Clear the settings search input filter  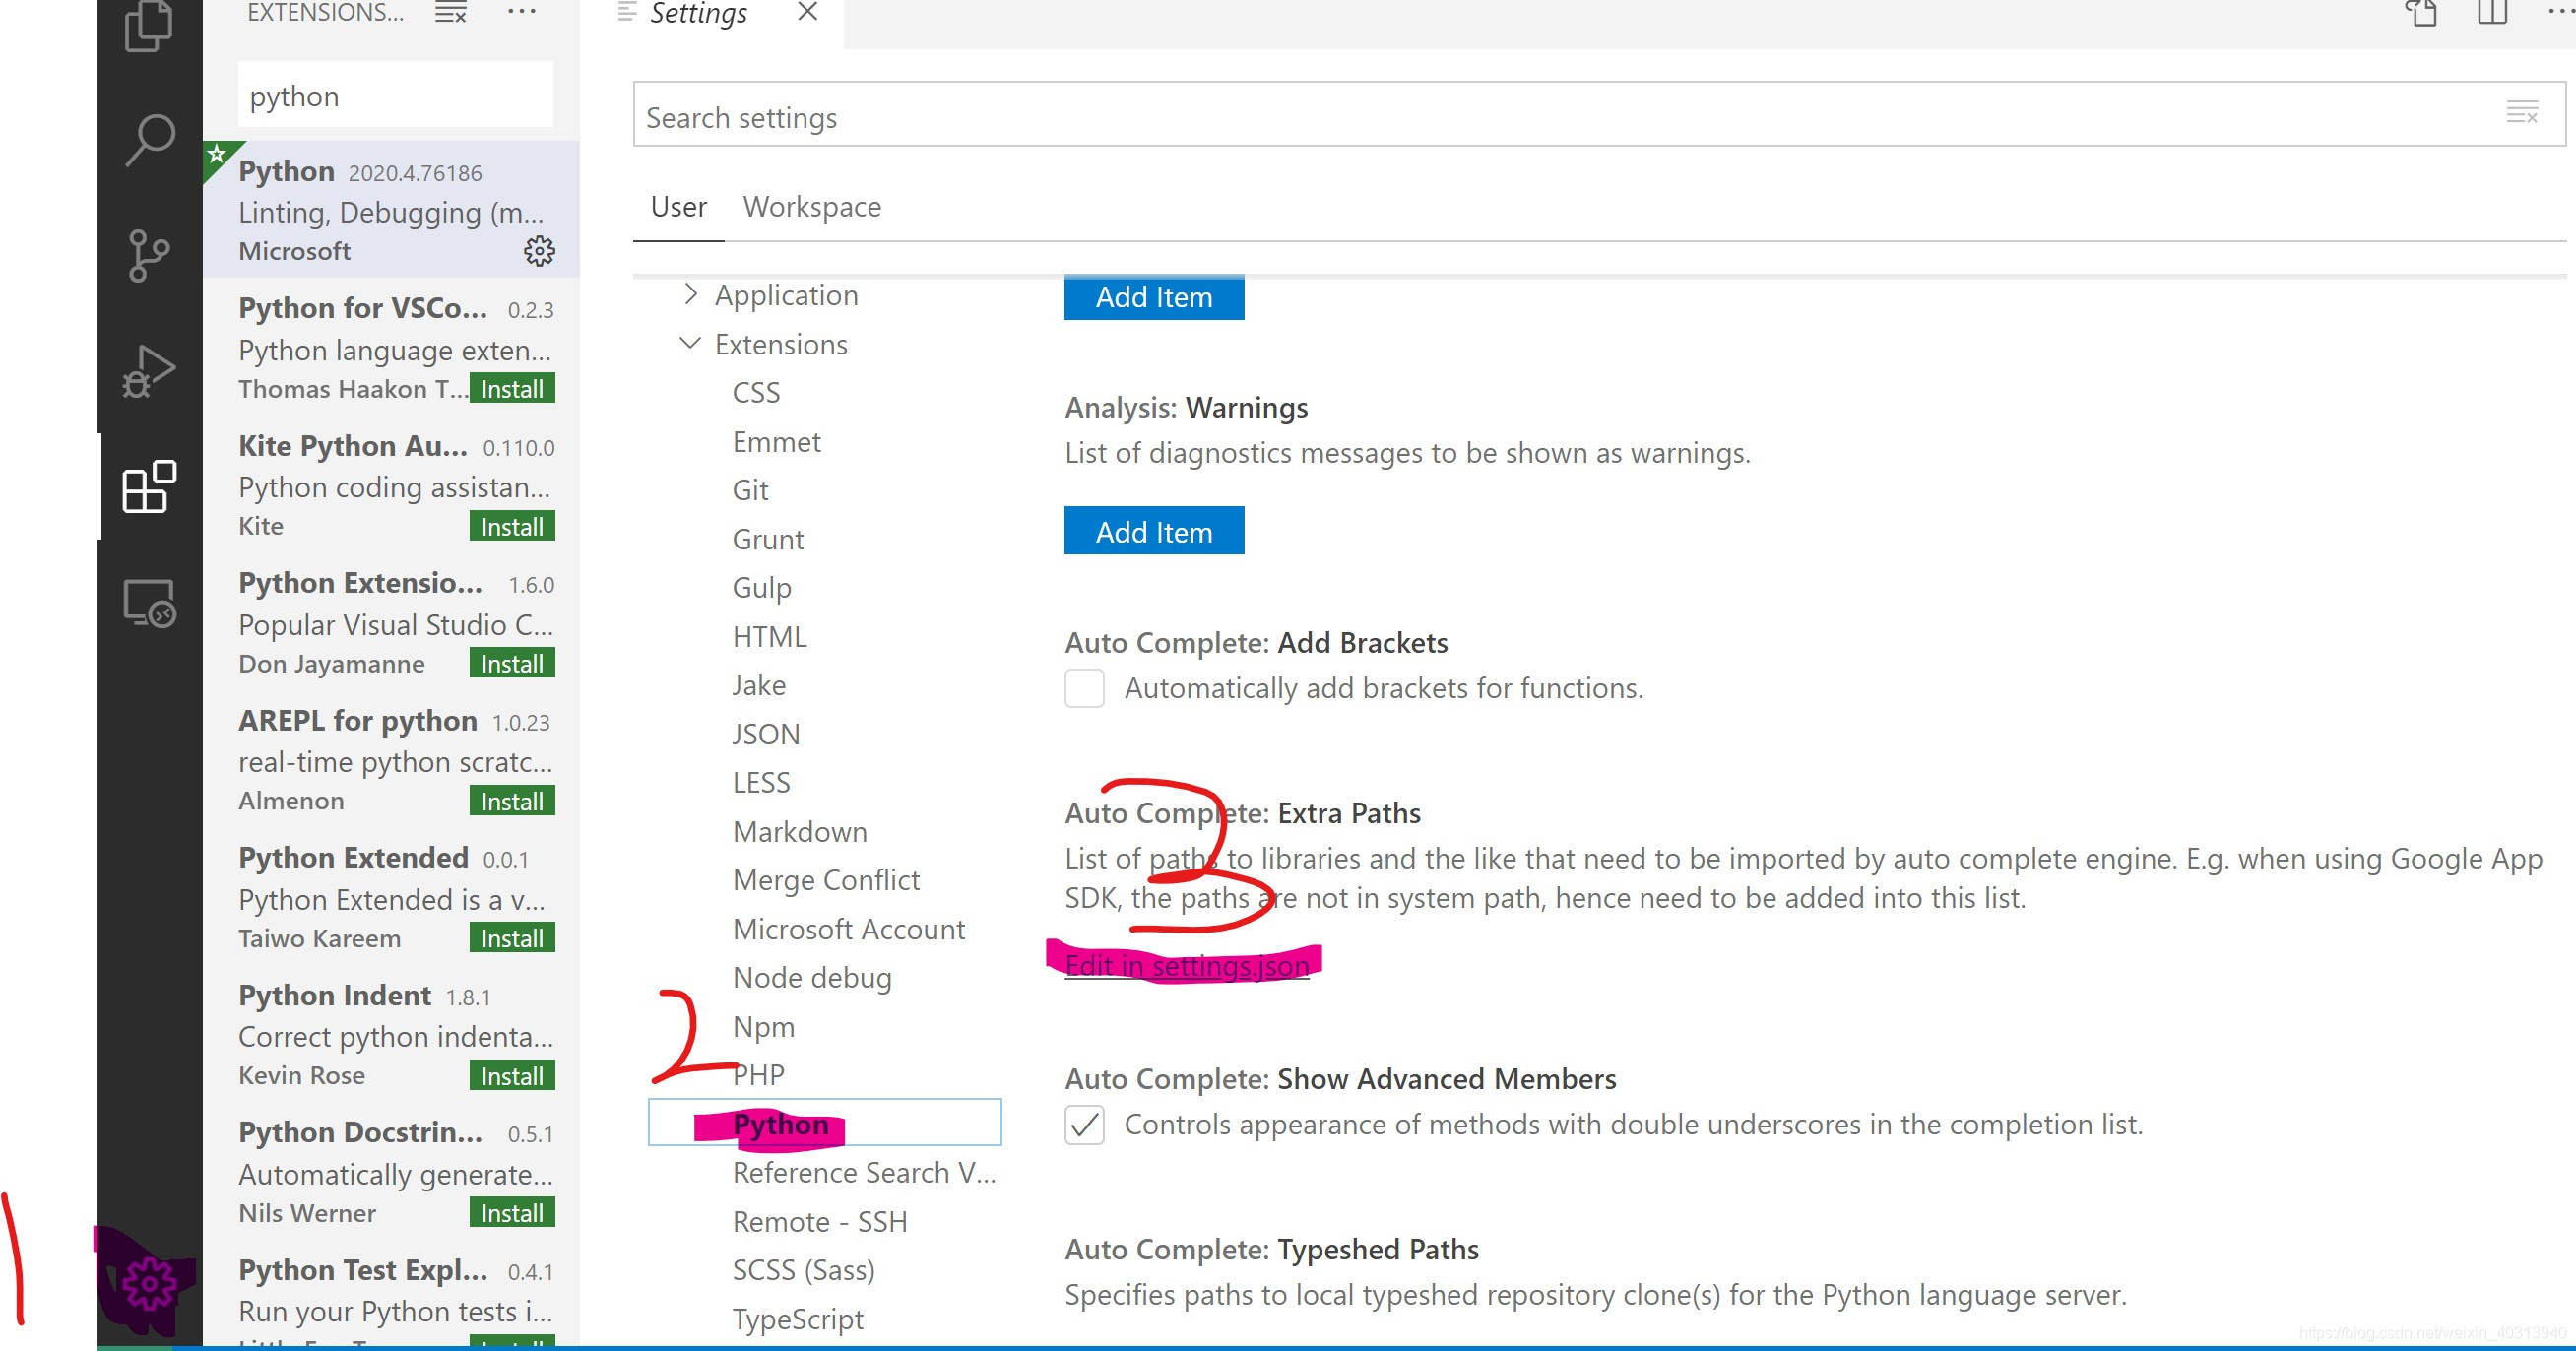2522,113
